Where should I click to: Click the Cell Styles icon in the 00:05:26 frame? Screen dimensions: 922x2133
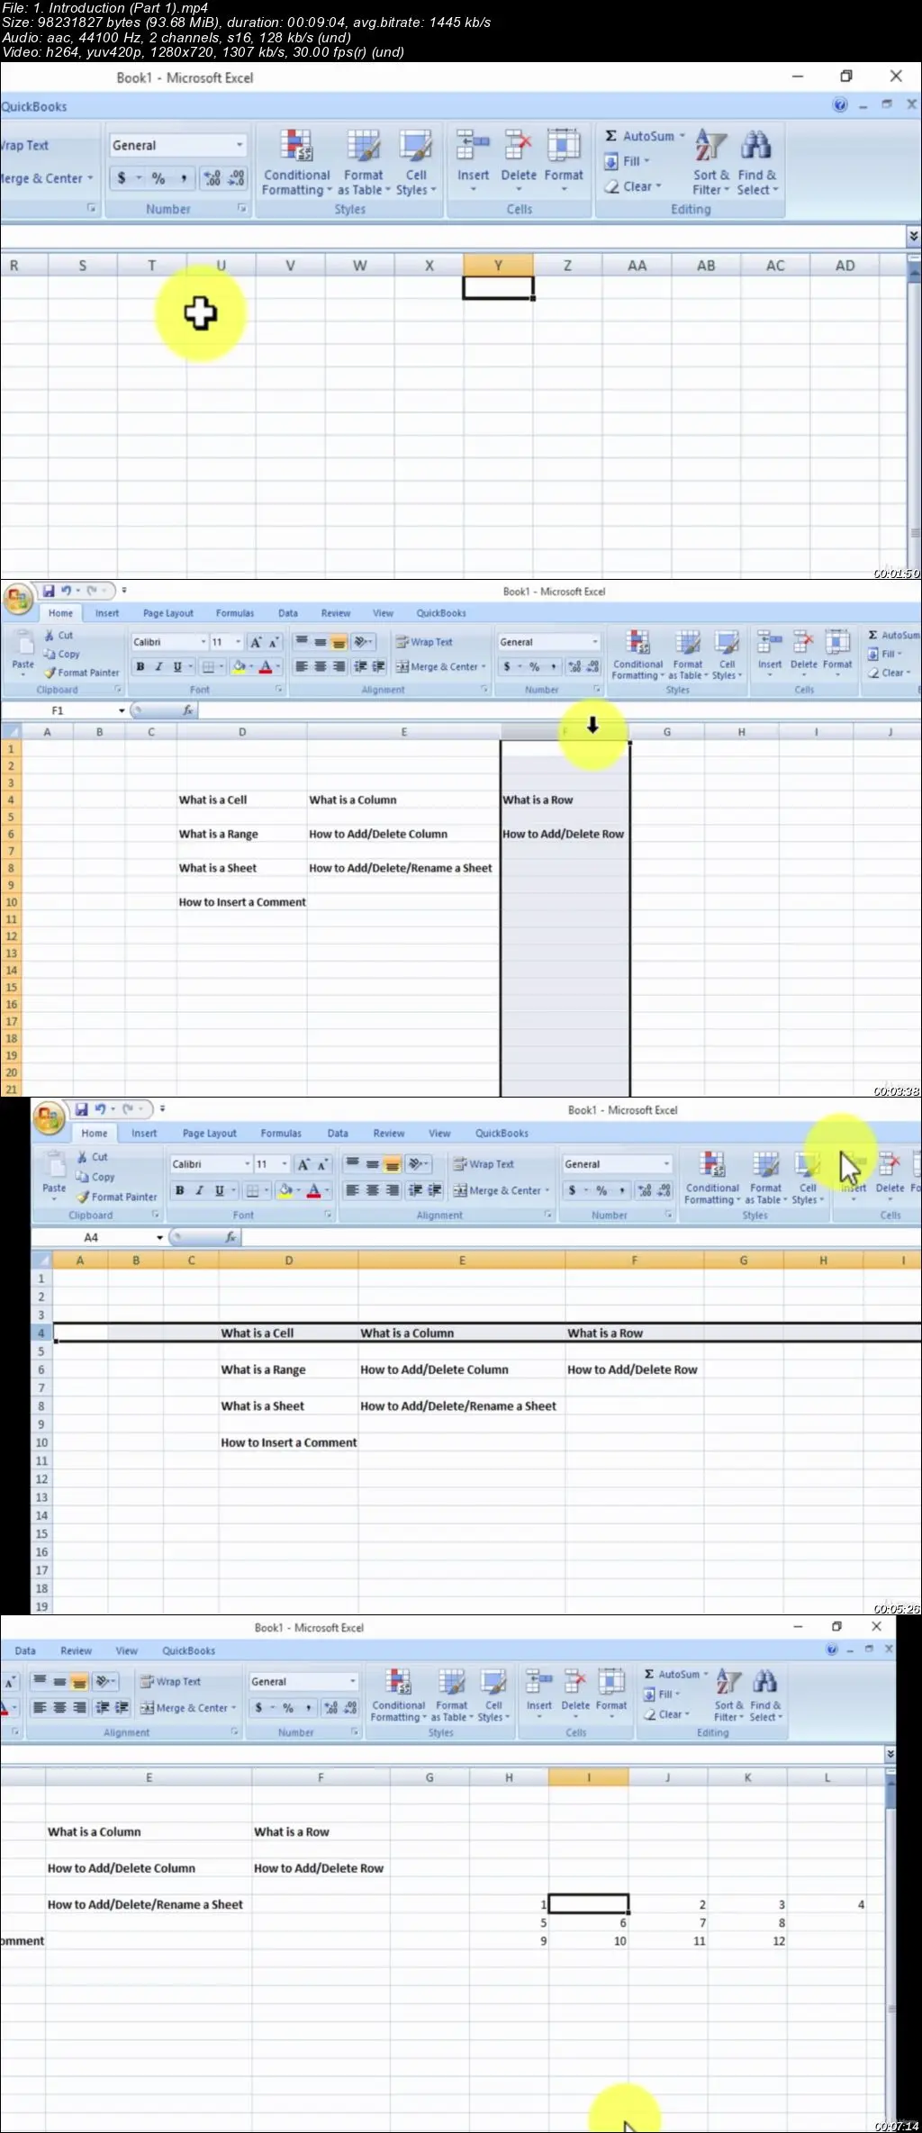tap(807, 1165)
